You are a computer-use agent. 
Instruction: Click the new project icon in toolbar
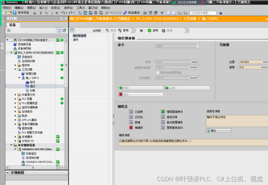click(5, 13)
